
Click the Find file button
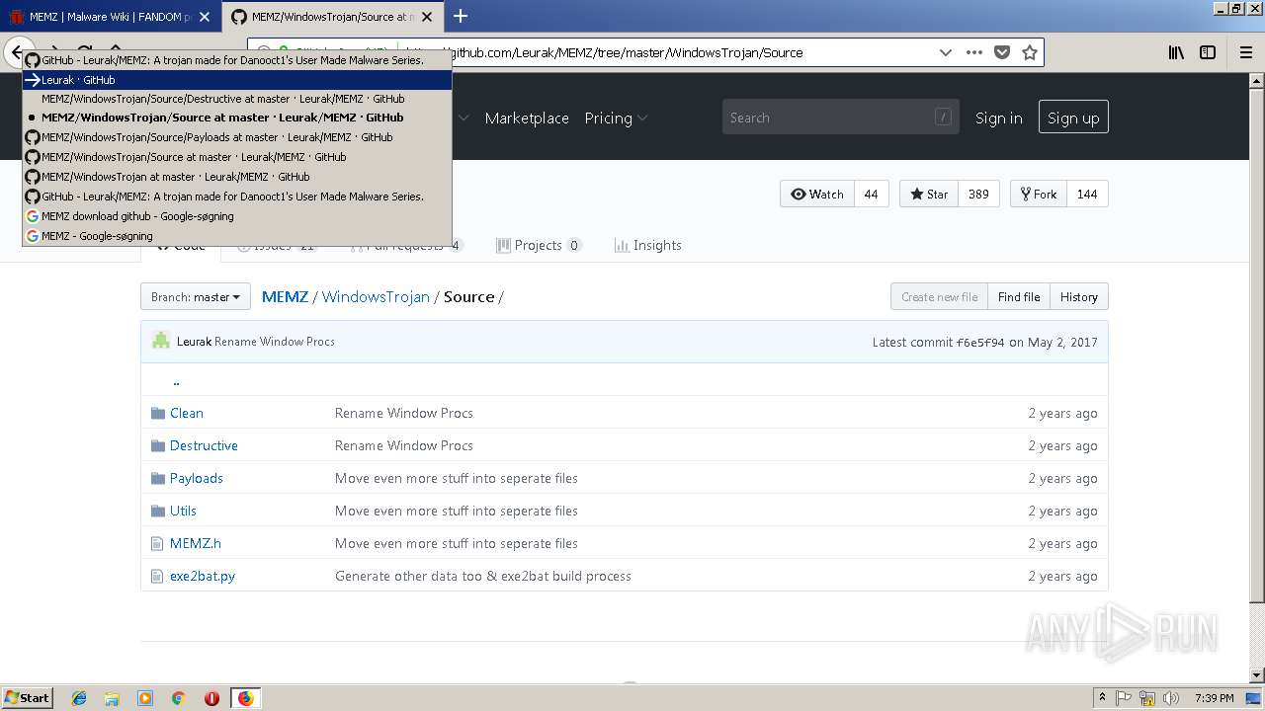coord(1019,296)
